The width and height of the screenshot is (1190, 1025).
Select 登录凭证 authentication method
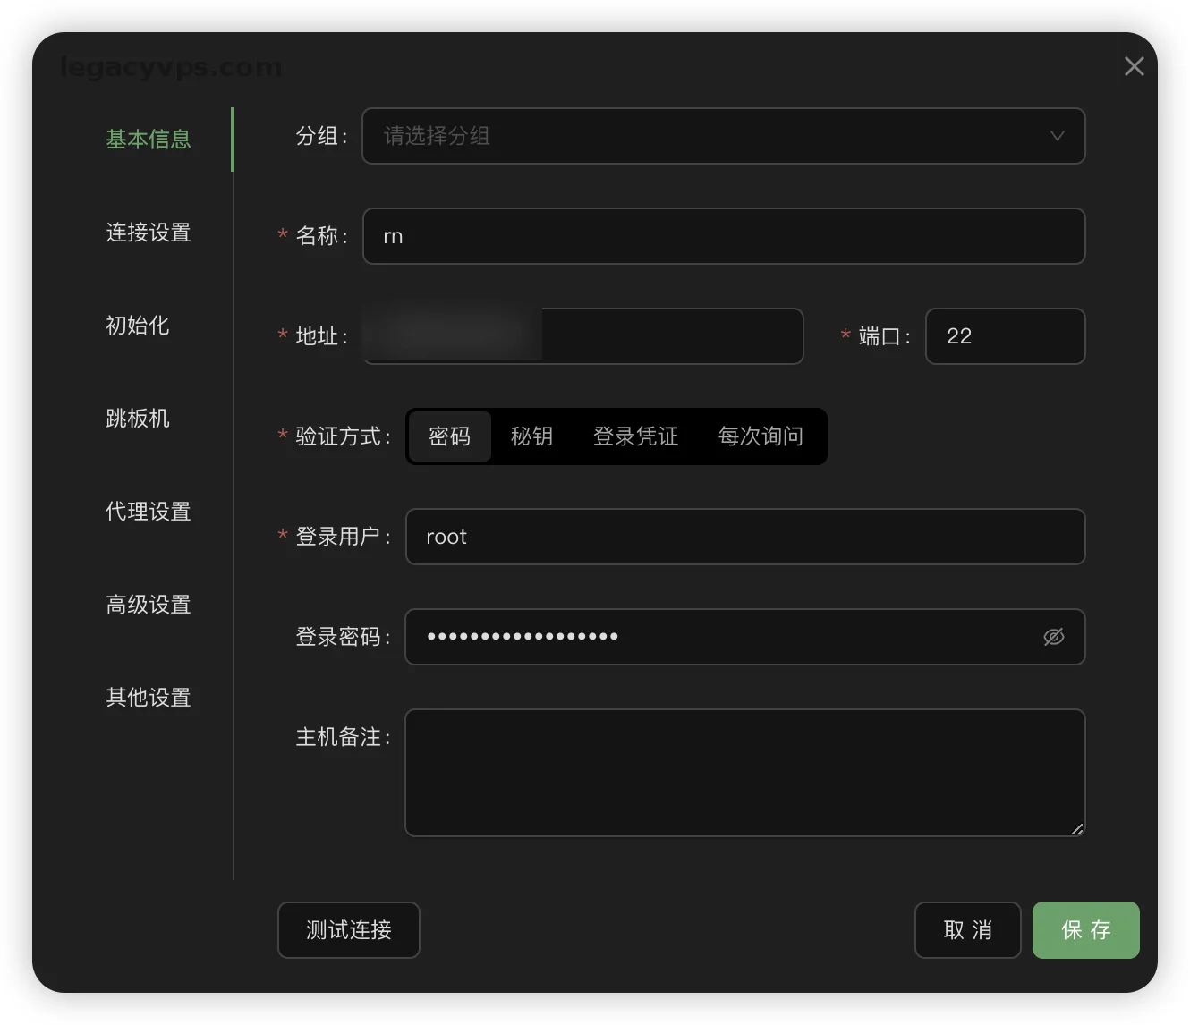point(635,436)
